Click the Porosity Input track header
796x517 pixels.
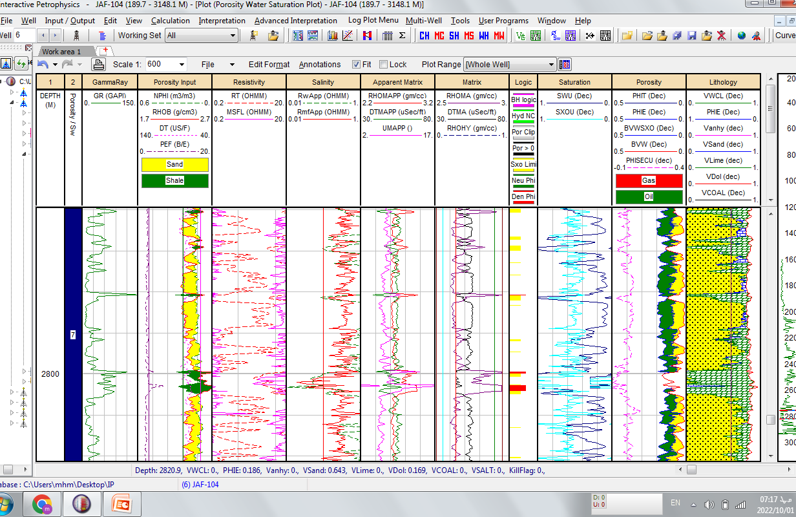[174, 82]
